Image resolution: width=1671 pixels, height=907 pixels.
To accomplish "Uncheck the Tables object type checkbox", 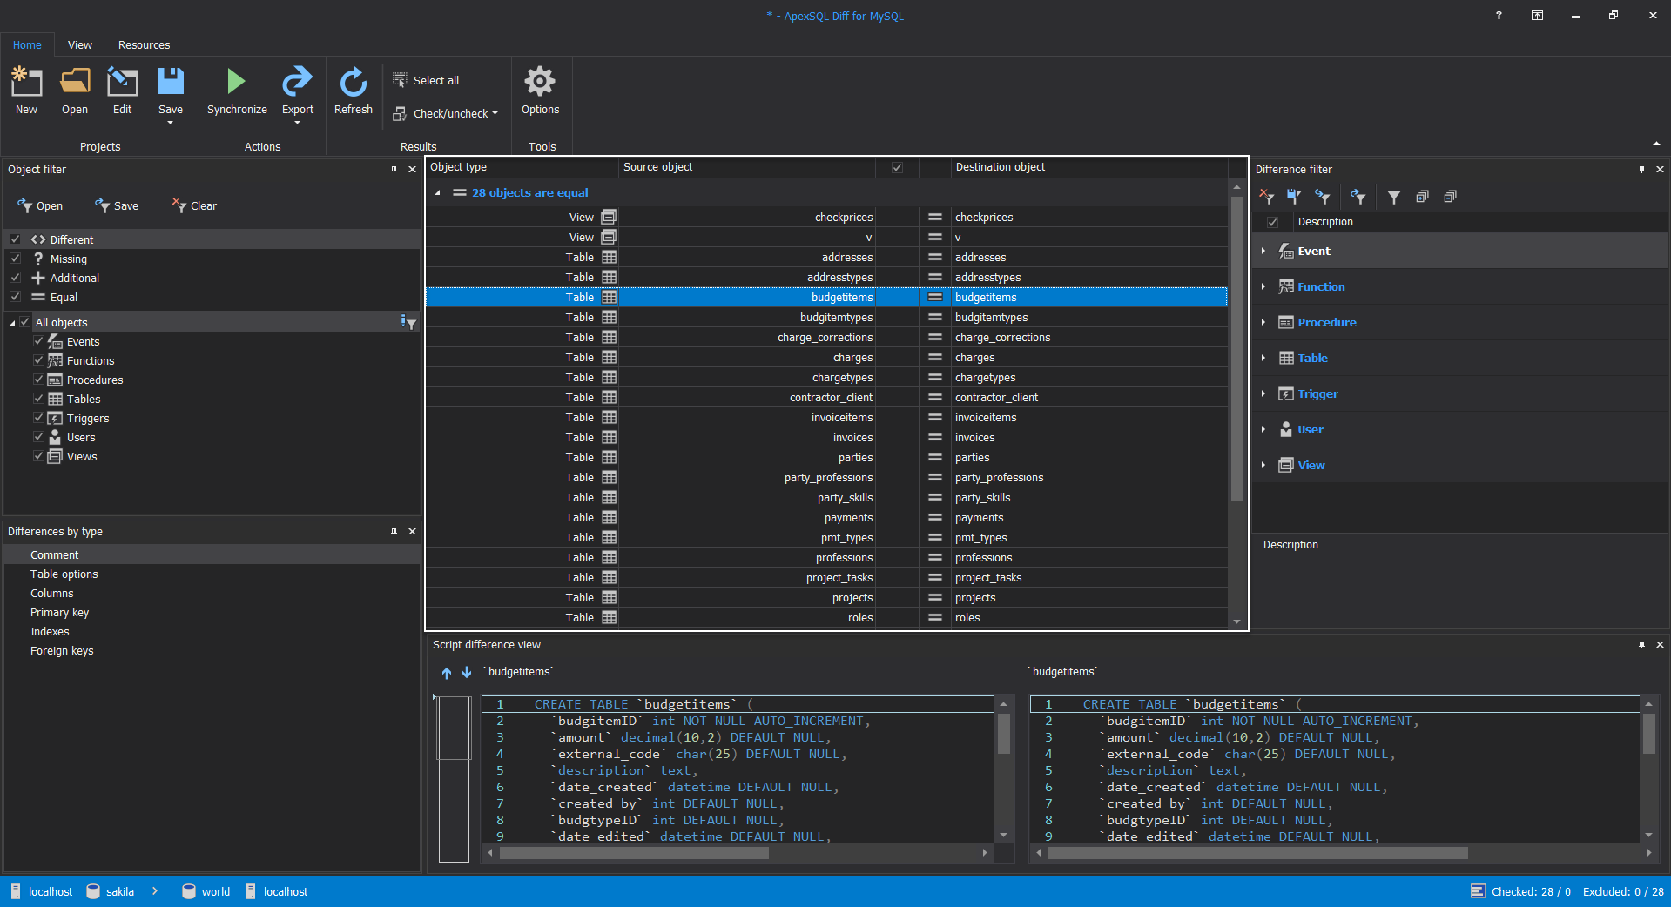I will 38,399.
